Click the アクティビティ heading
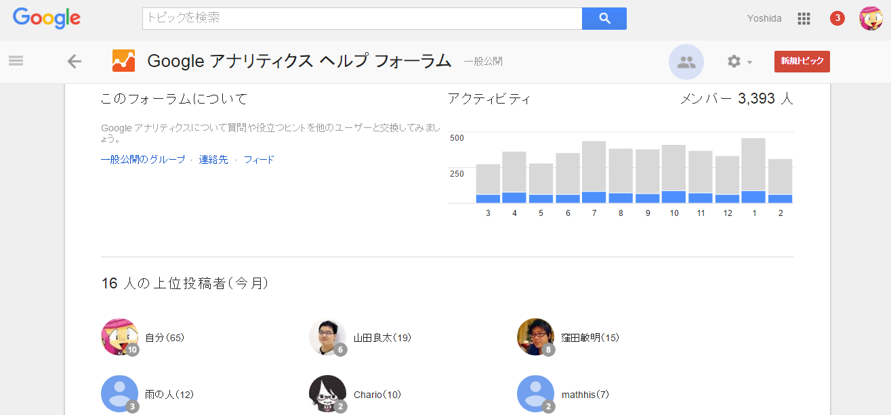 point(489,100)
